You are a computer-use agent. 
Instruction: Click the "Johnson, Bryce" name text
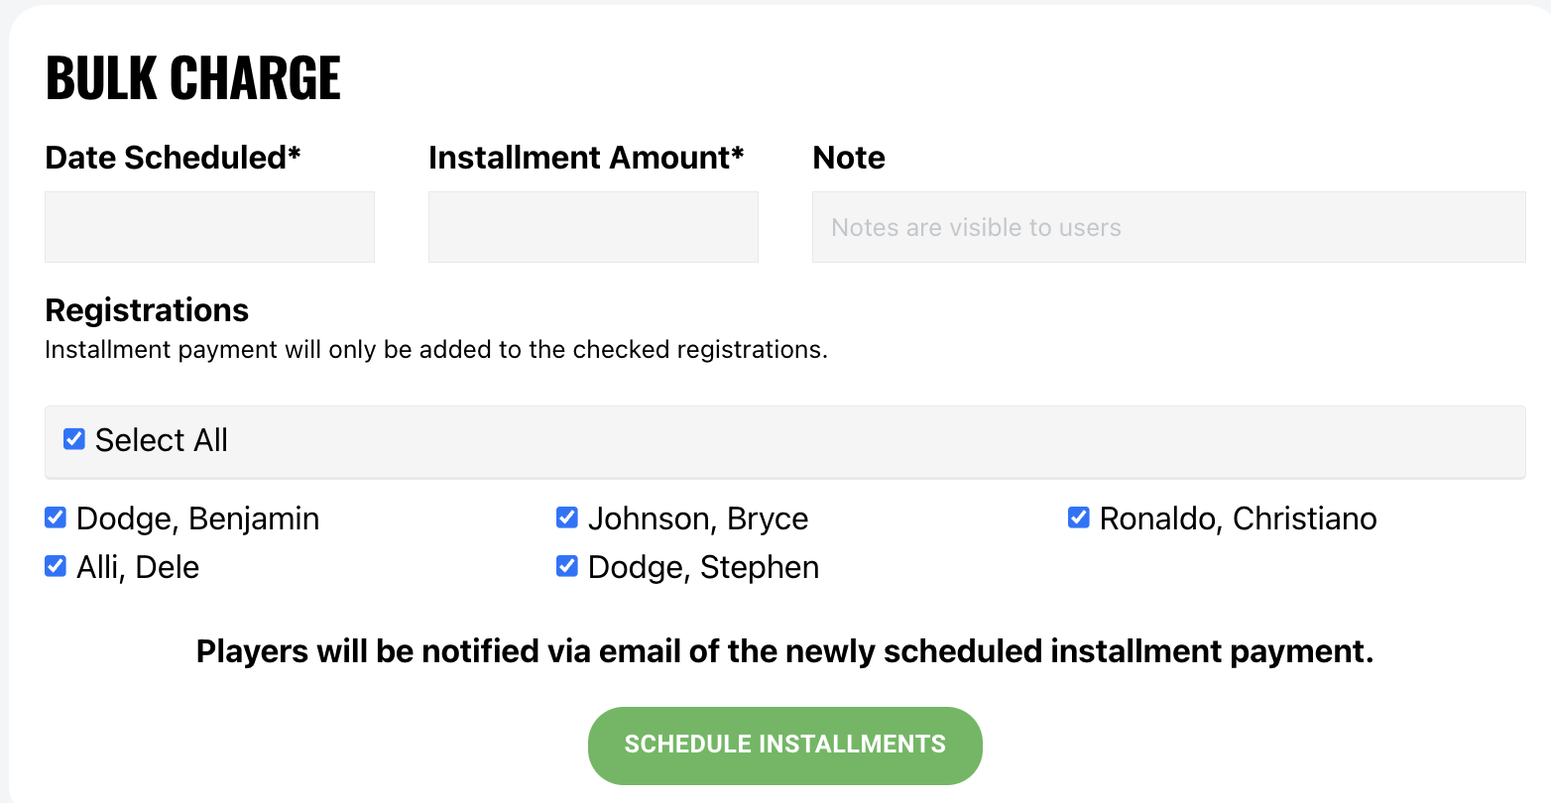(698, 518)
